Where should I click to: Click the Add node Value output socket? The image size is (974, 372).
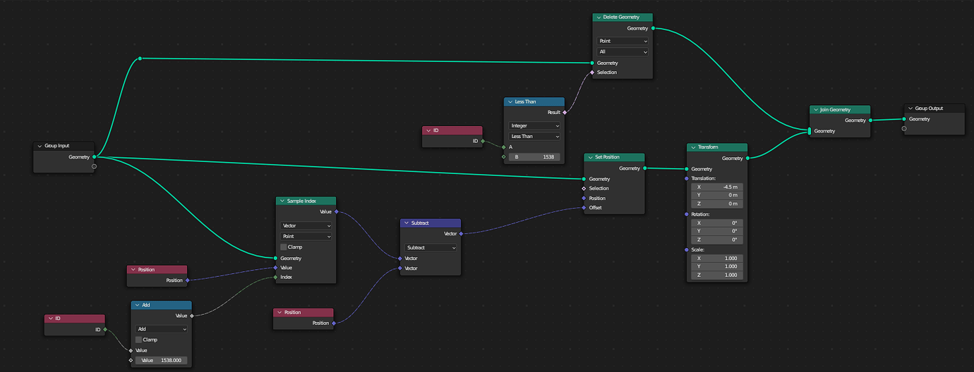(x=191, y=316)
